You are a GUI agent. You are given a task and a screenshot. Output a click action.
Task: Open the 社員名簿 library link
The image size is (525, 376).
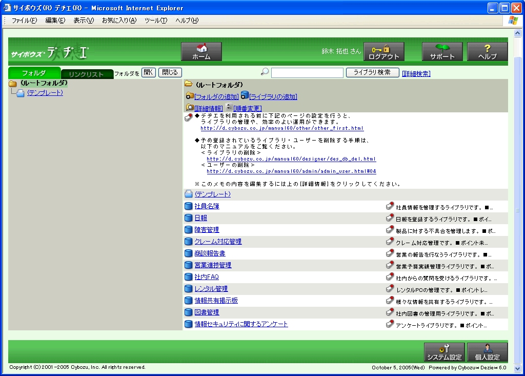click(207, 206)
